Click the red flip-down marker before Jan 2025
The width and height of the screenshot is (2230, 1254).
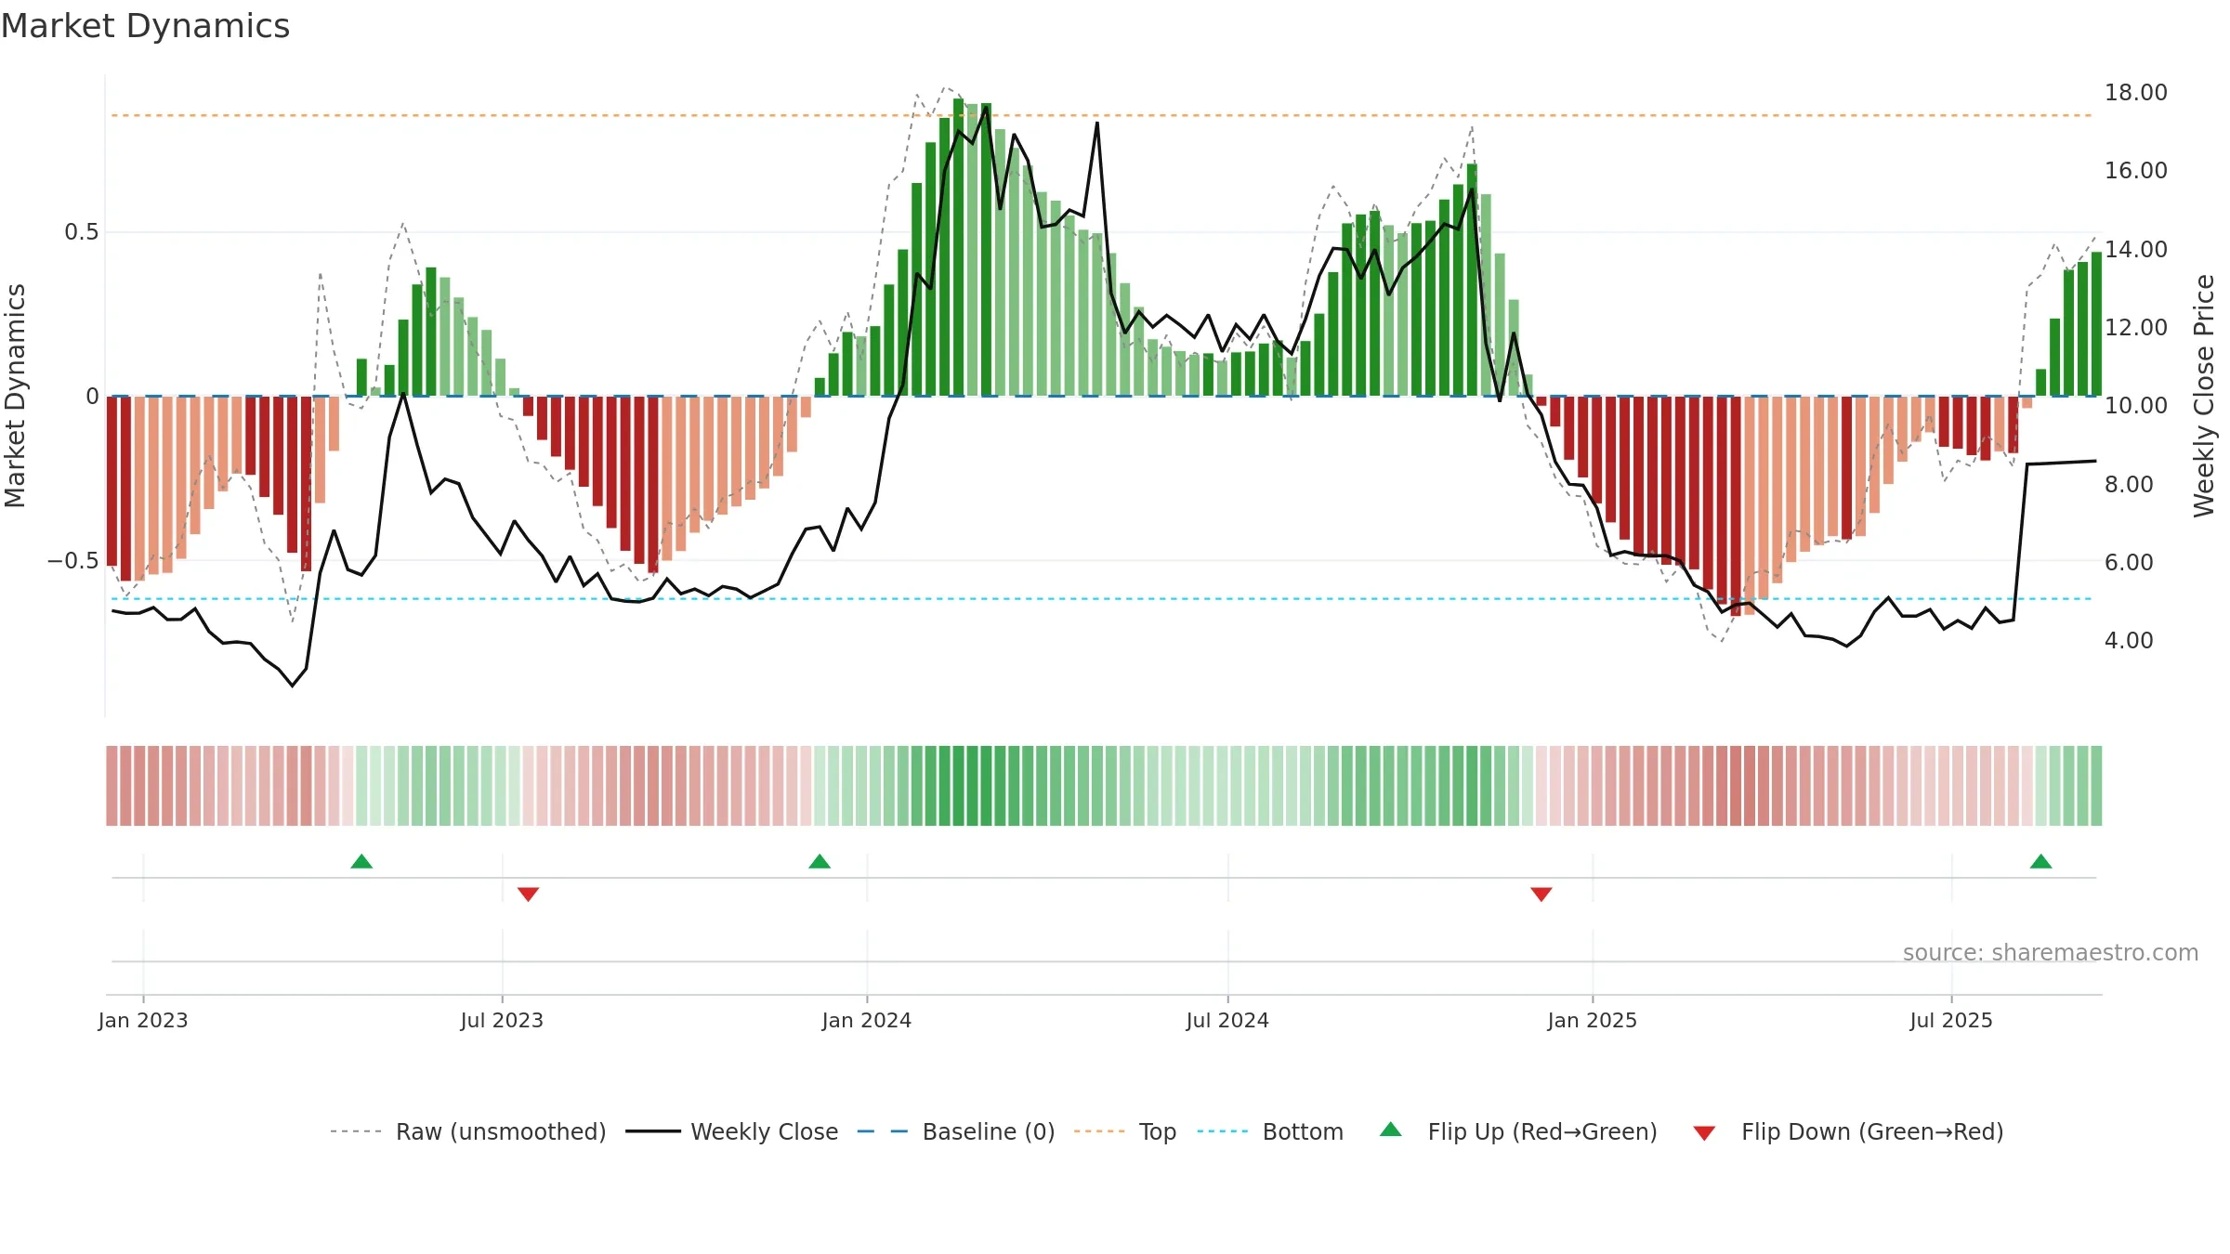point(1541,895)
